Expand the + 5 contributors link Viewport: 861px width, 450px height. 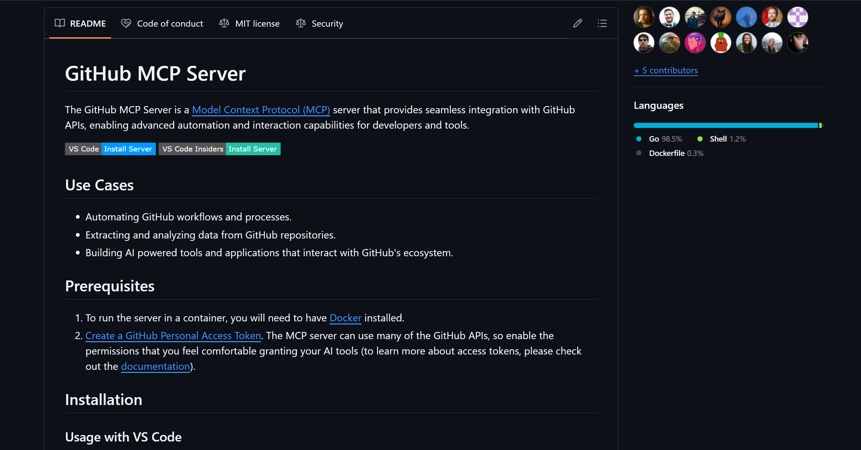click(x=665, y=71)
